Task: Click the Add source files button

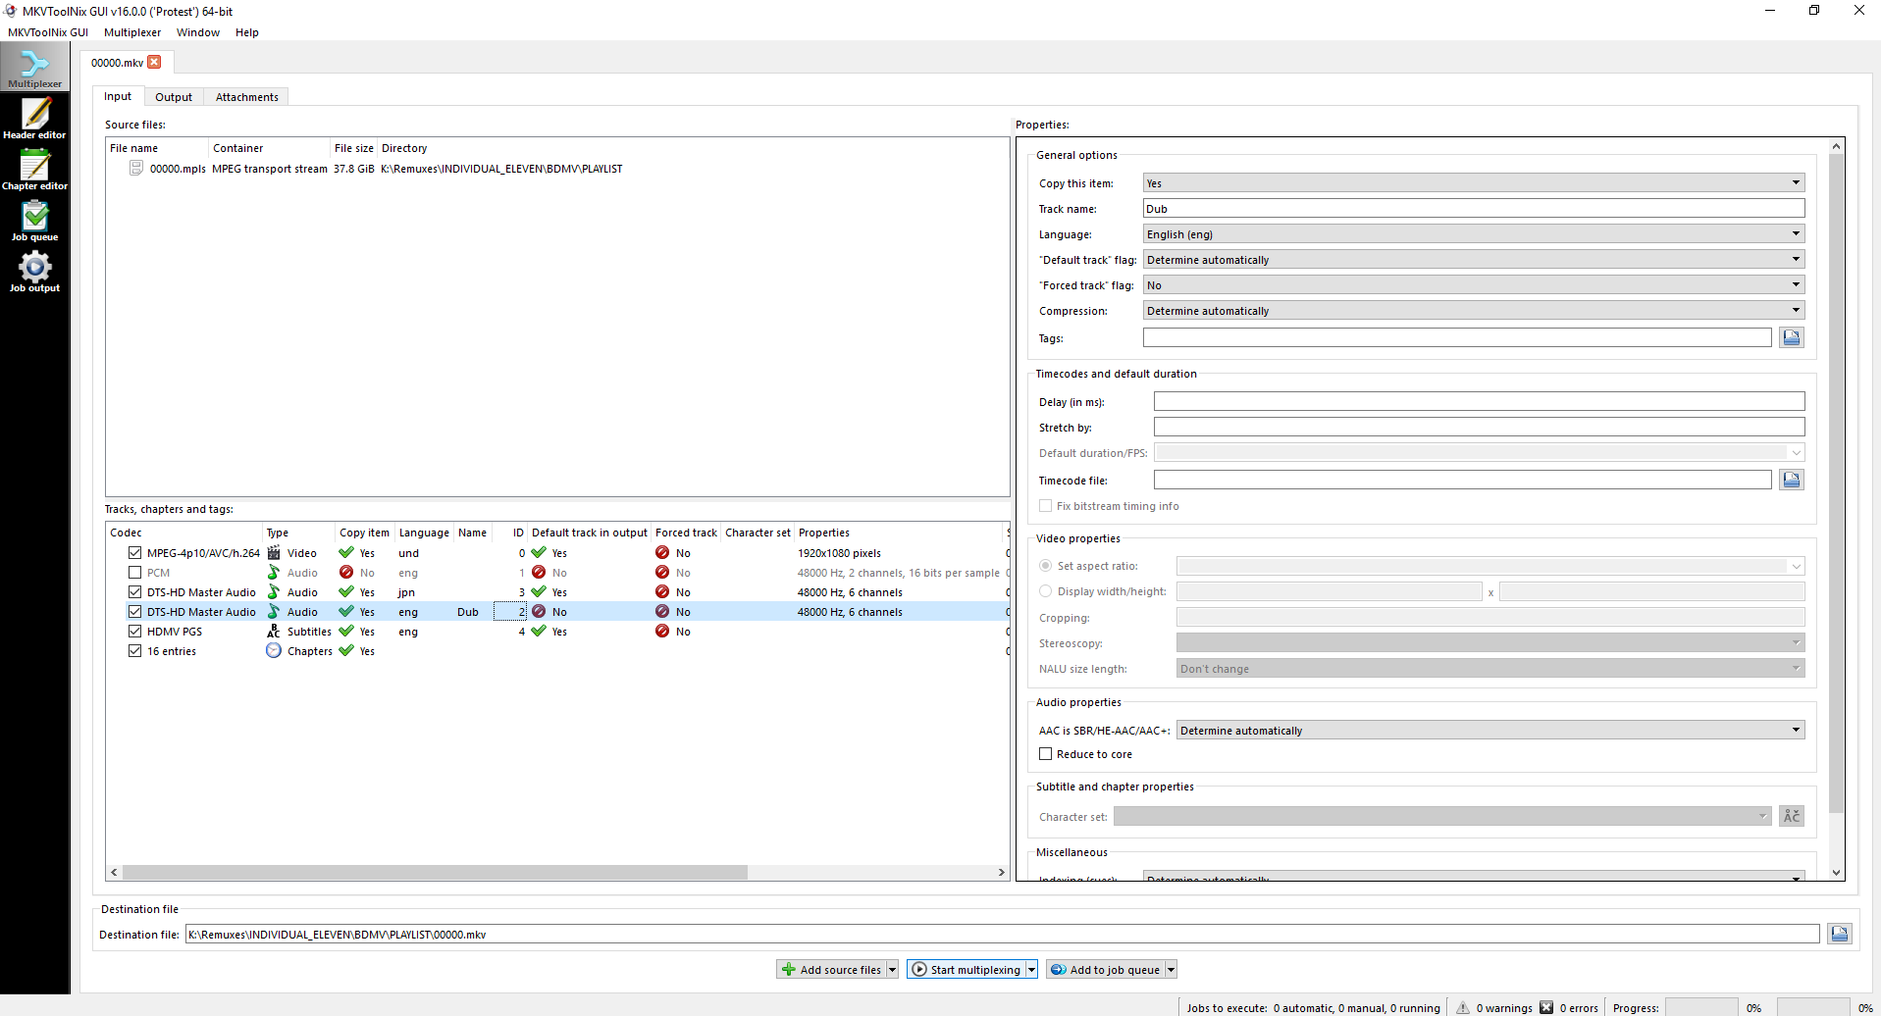Action: pos(831,970)
